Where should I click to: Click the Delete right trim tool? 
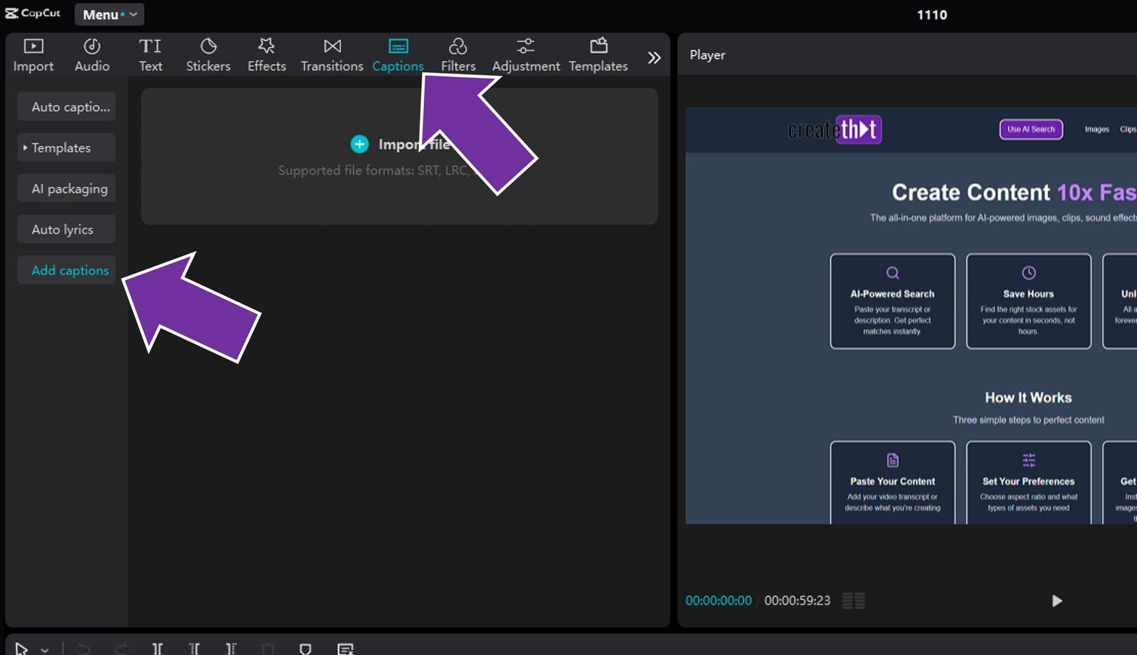(x=231, y=649)
